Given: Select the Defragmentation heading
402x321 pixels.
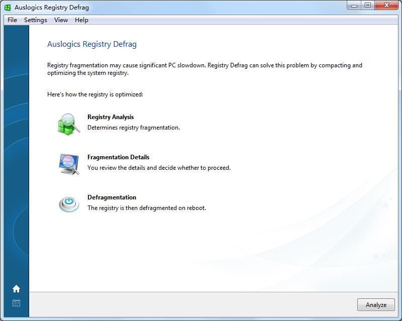Looking at the screenshot, I should coord(112,197).
